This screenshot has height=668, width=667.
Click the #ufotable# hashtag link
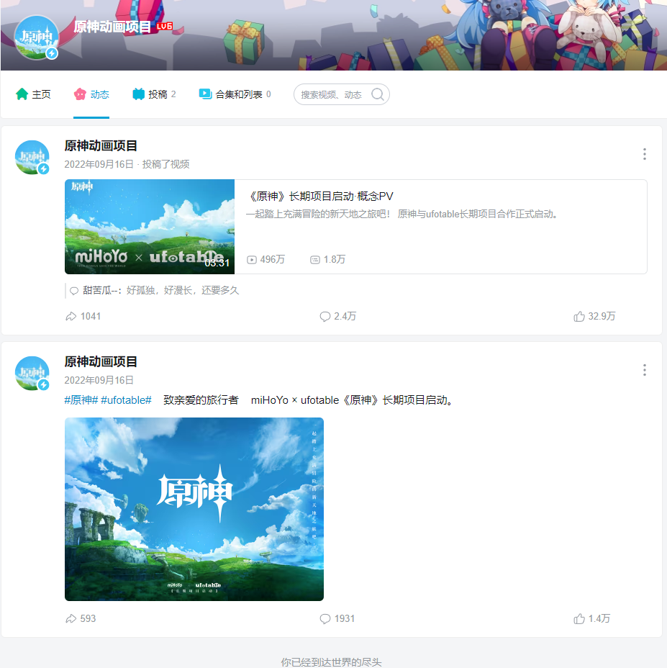coord(126,400)
